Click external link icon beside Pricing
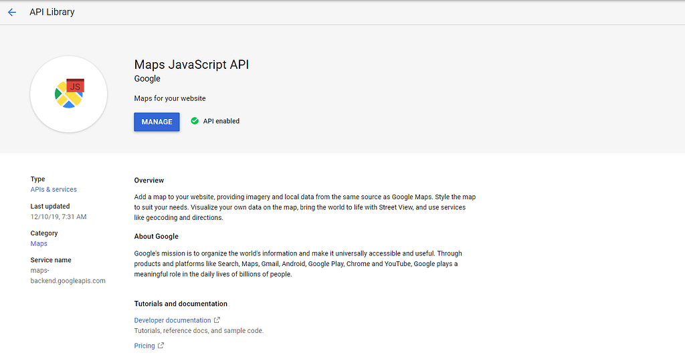The image size is (685, 357). point(161,346)
